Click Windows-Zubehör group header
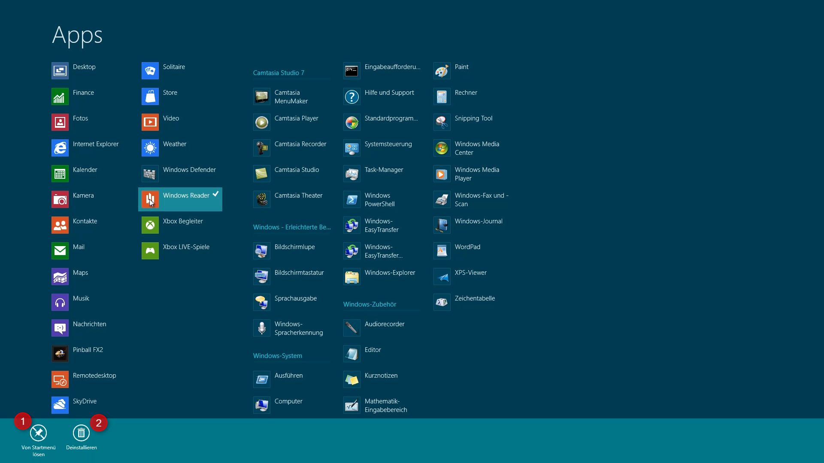The image size is (824, 463). [370, 304]
